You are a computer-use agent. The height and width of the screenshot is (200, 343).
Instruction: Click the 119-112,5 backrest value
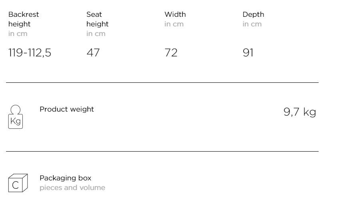pos(30,53)
